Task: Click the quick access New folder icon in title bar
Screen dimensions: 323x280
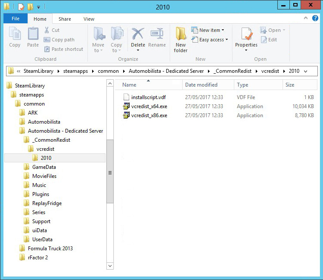Action: (30, 7)
